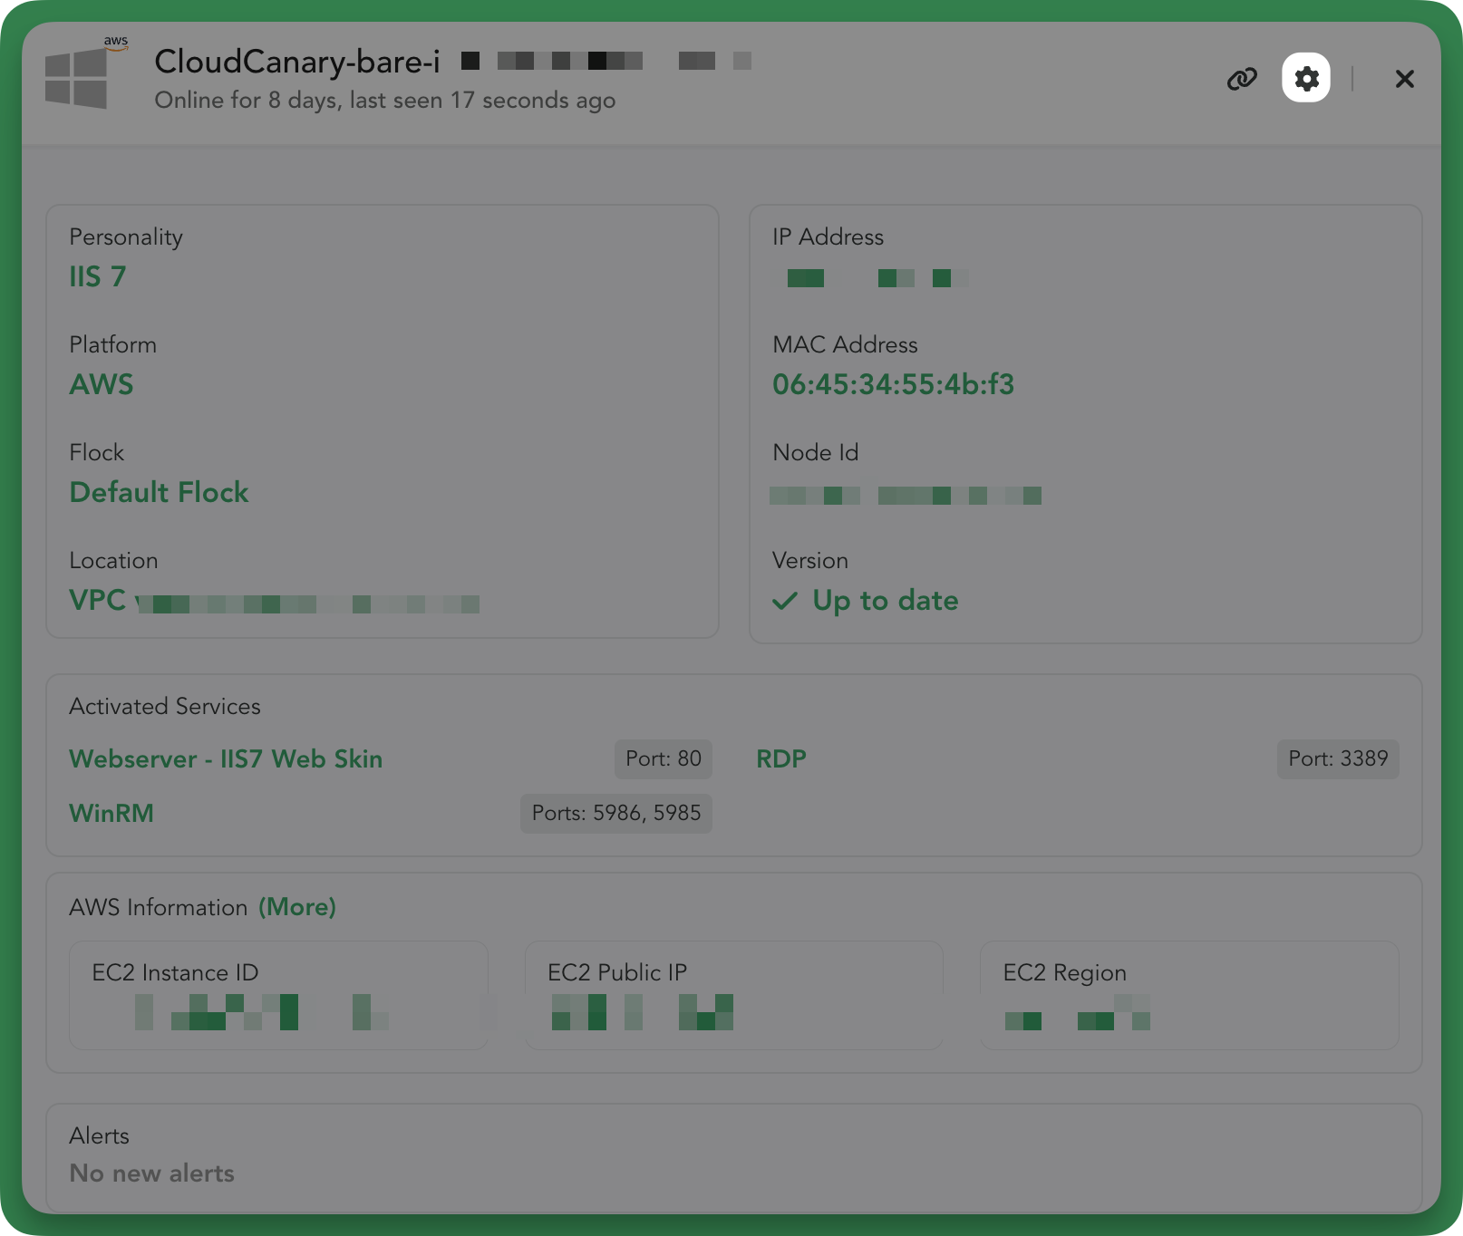Click the No new alerts text
Screen dimensions: 1463x1236
[152, 1173]
